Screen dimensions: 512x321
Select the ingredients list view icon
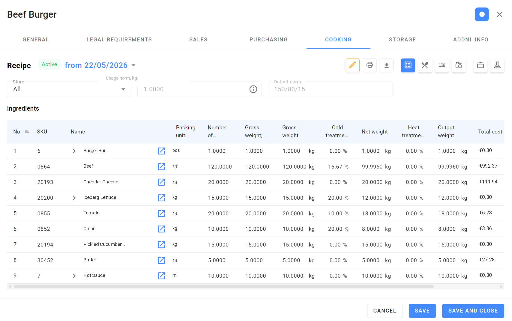(408, 65)
